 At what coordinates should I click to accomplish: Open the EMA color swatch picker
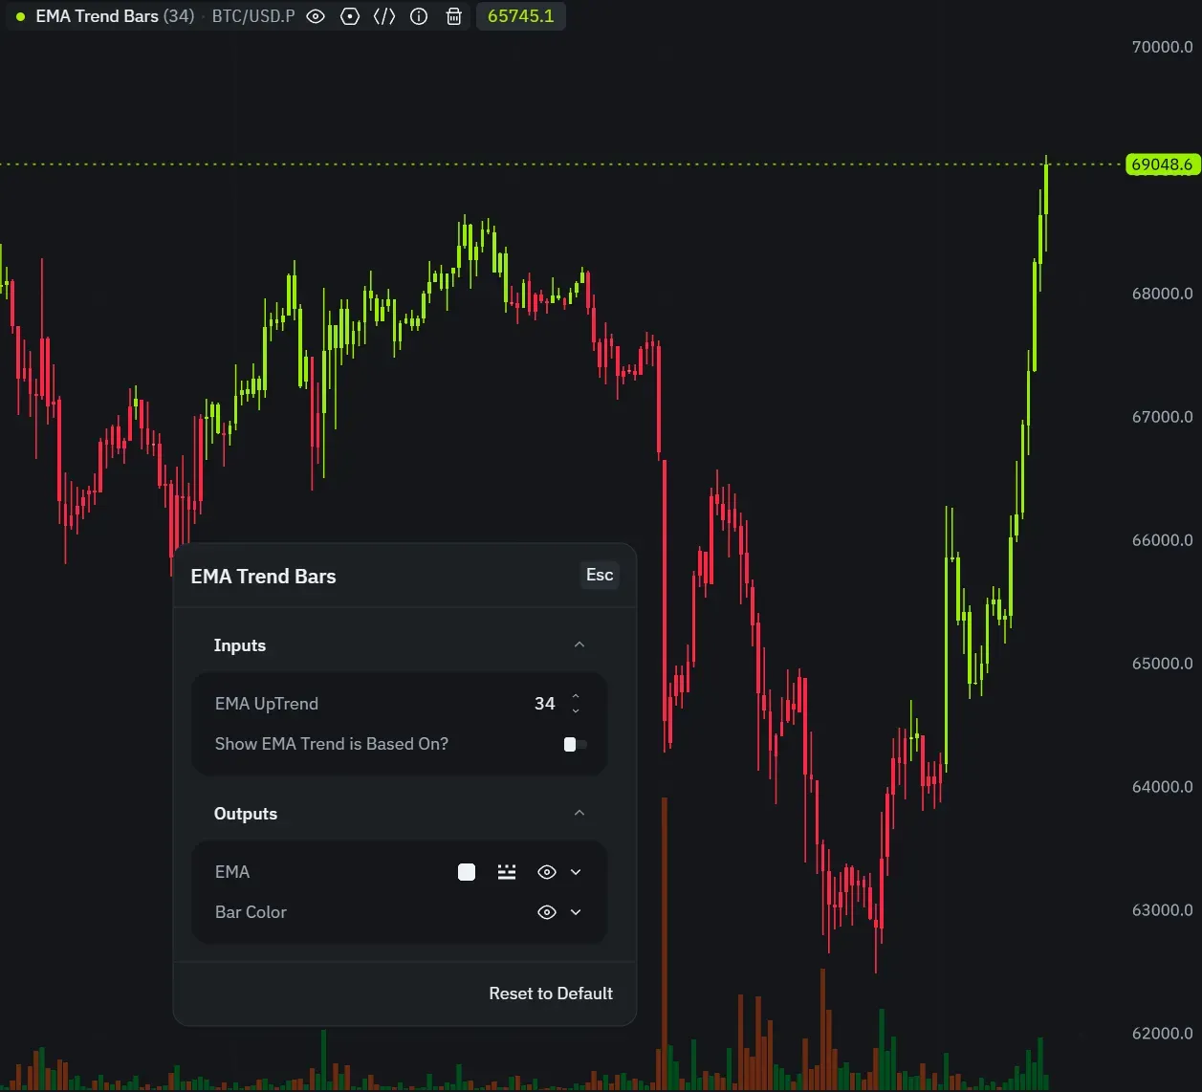point(467,871)
